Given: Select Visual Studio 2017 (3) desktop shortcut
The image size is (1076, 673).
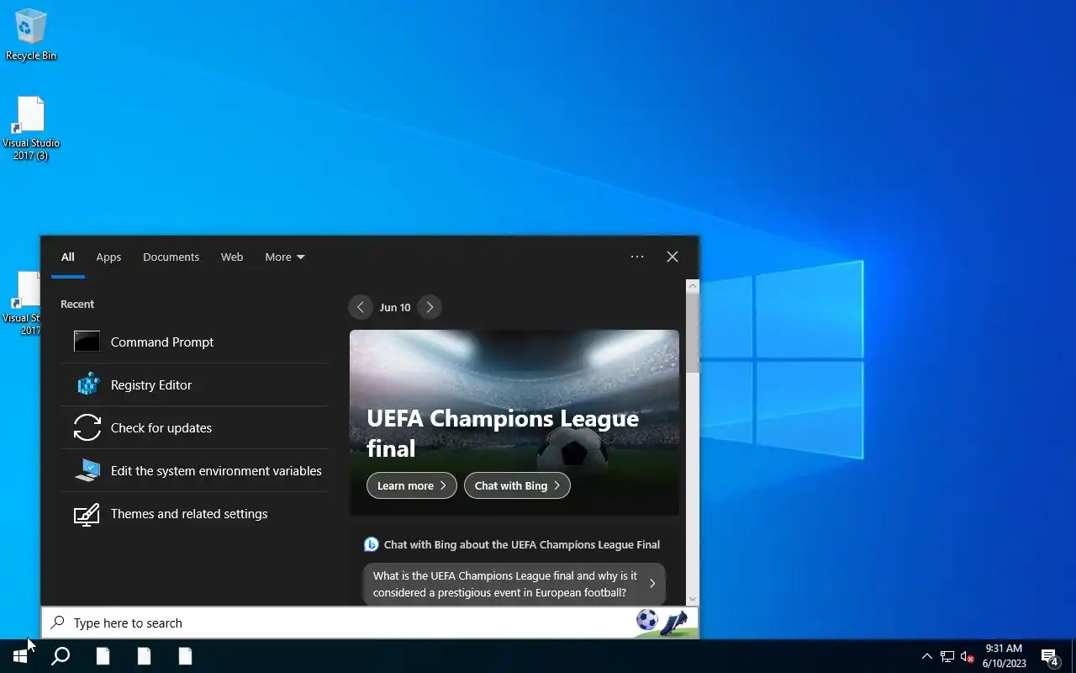Looking at the screenshot, I should pos(31,128).
